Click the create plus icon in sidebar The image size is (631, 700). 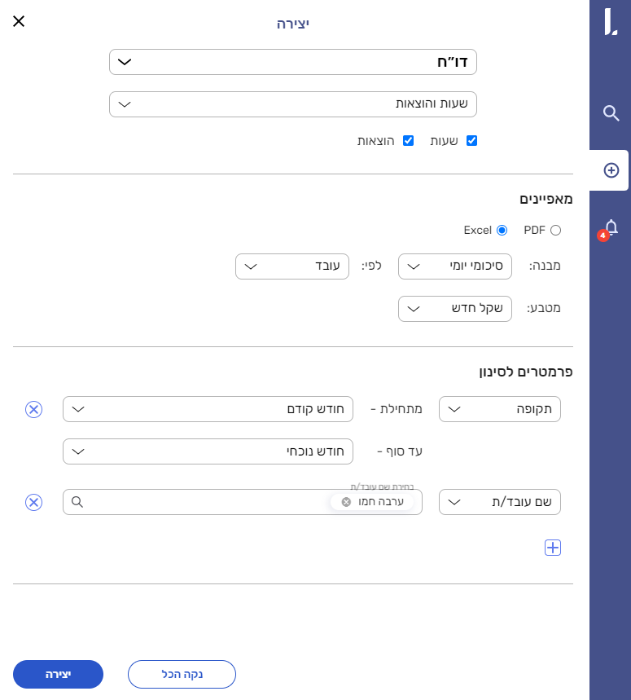coord(611,170)
